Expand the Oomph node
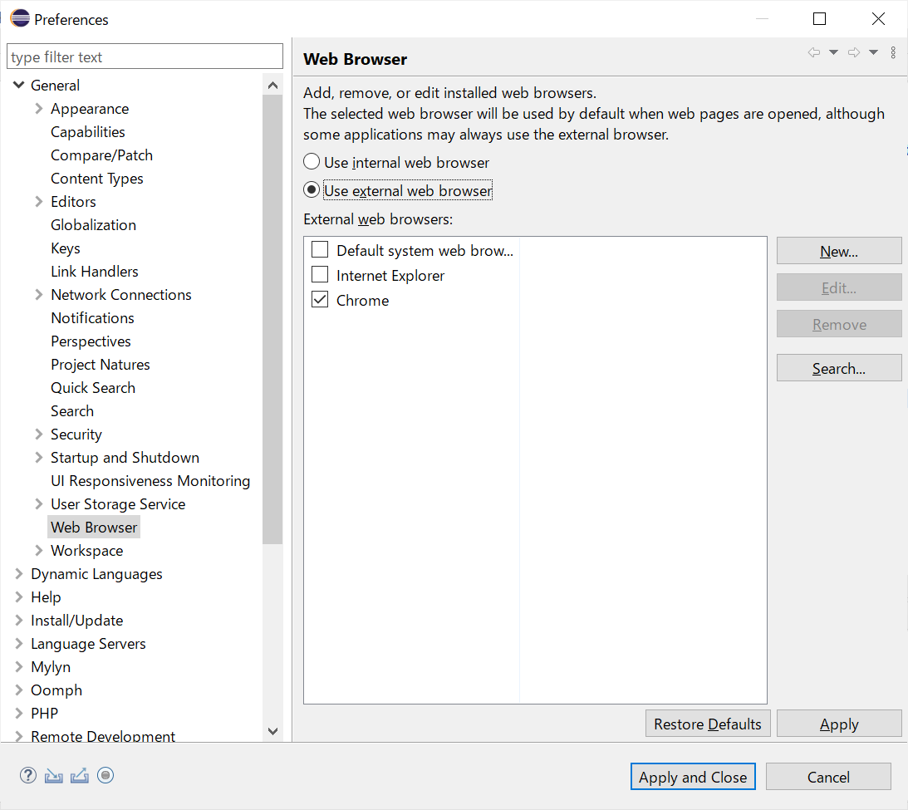Image resolution: width=908 pixels, height=810 pixels. (x=18, y=690)
